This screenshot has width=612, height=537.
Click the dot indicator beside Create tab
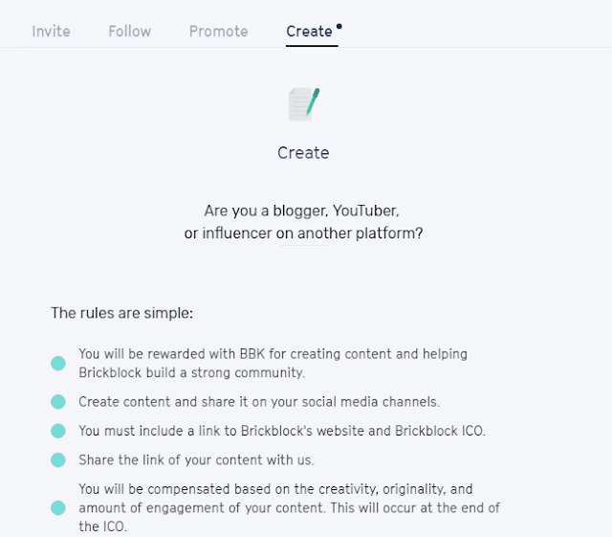[x=339, y=26]
